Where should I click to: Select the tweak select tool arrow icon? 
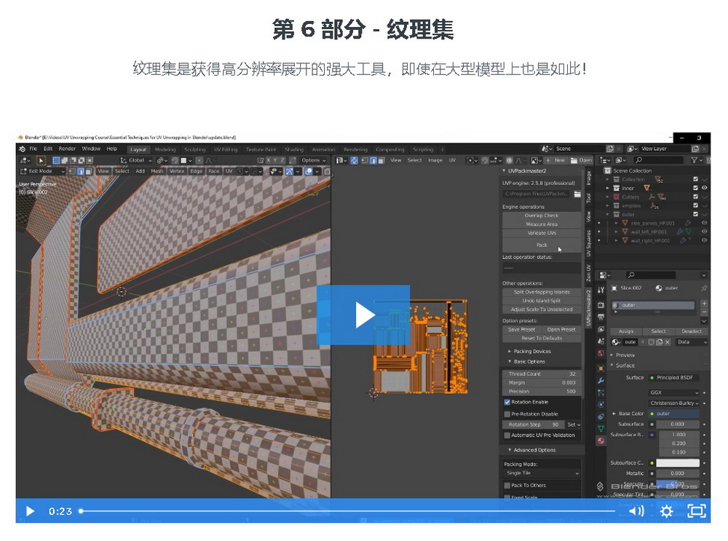[41, 160]
